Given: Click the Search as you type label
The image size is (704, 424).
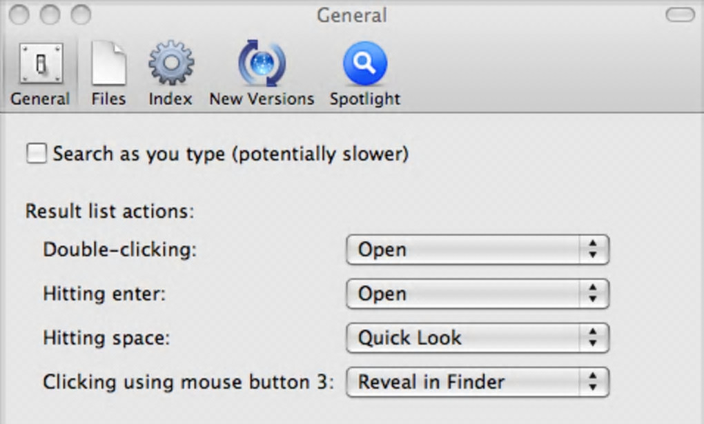Looking at the screenshot, I should pos(231,154).
